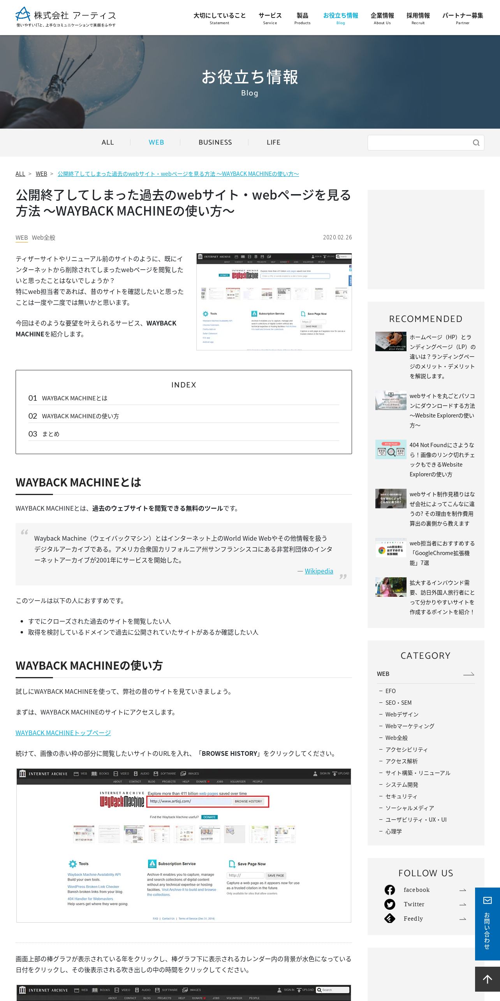Open the 採用情報 Recruit menu
The height and width of the screenshot is (1001, 500).
[x=418, y=18]
